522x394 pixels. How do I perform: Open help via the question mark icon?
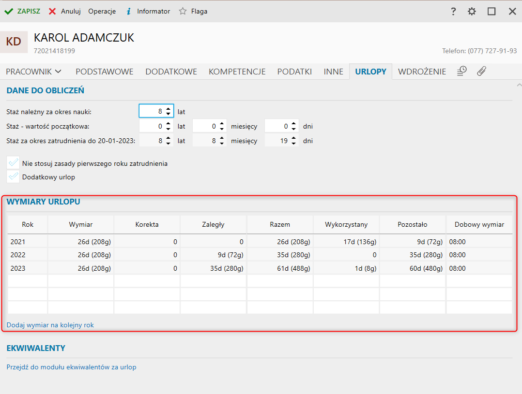(453, 11)
